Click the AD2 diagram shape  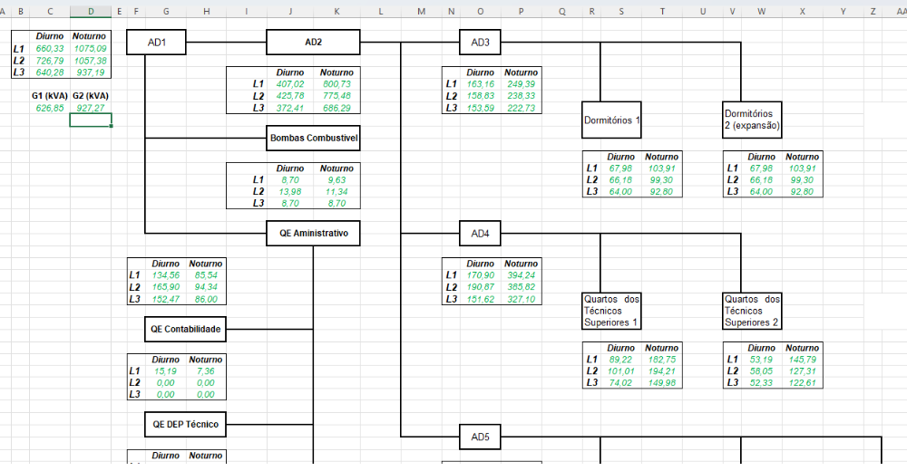(313, 43)
